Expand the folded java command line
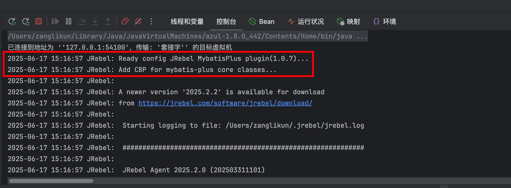 coord(362,36)
